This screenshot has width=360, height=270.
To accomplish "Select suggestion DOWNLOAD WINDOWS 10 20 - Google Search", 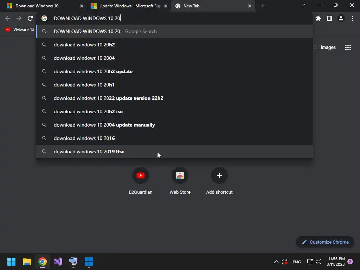I will (x=174, y=31).
